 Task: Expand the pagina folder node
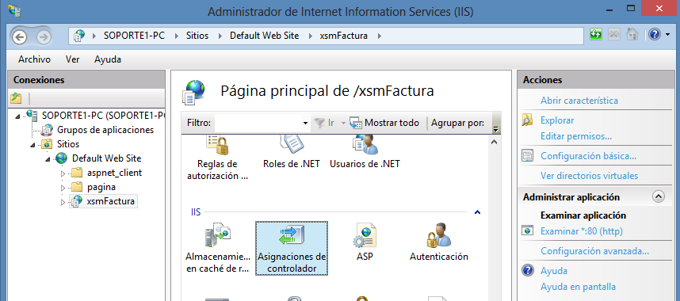[63, 188]
